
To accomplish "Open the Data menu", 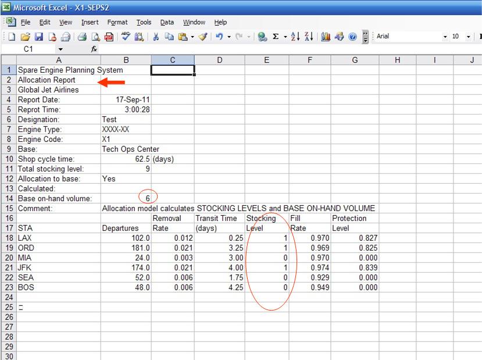I will click(167, 22).
